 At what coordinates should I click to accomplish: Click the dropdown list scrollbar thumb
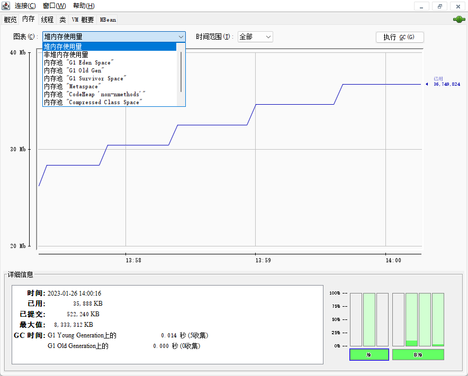pos(181,72)
